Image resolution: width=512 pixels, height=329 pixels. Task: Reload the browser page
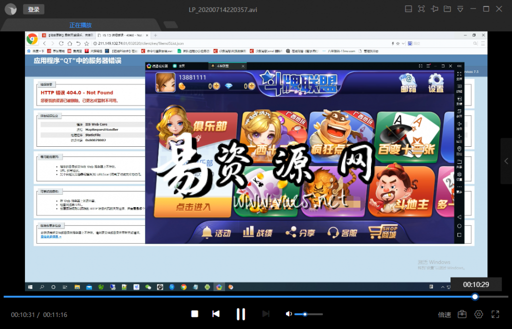point(61,43)
